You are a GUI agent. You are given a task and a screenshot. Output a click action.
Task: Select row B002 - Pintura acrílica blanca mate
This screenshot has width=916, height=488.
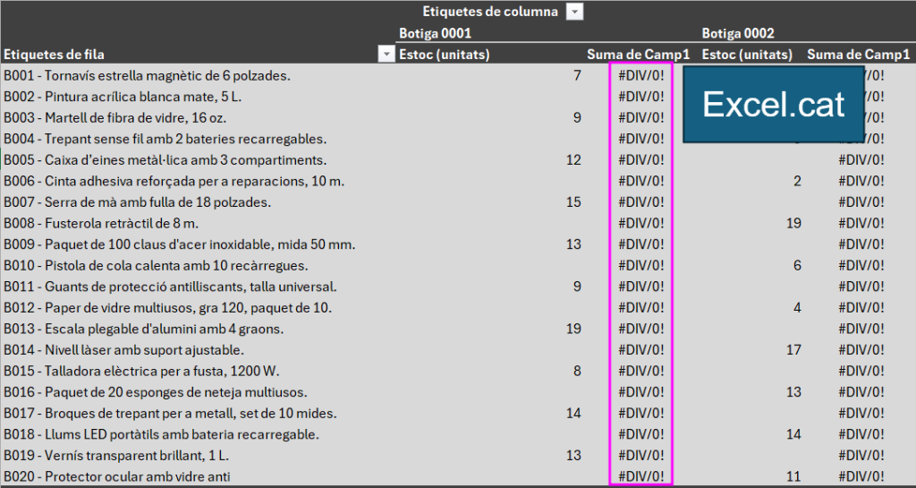point(123,97)
